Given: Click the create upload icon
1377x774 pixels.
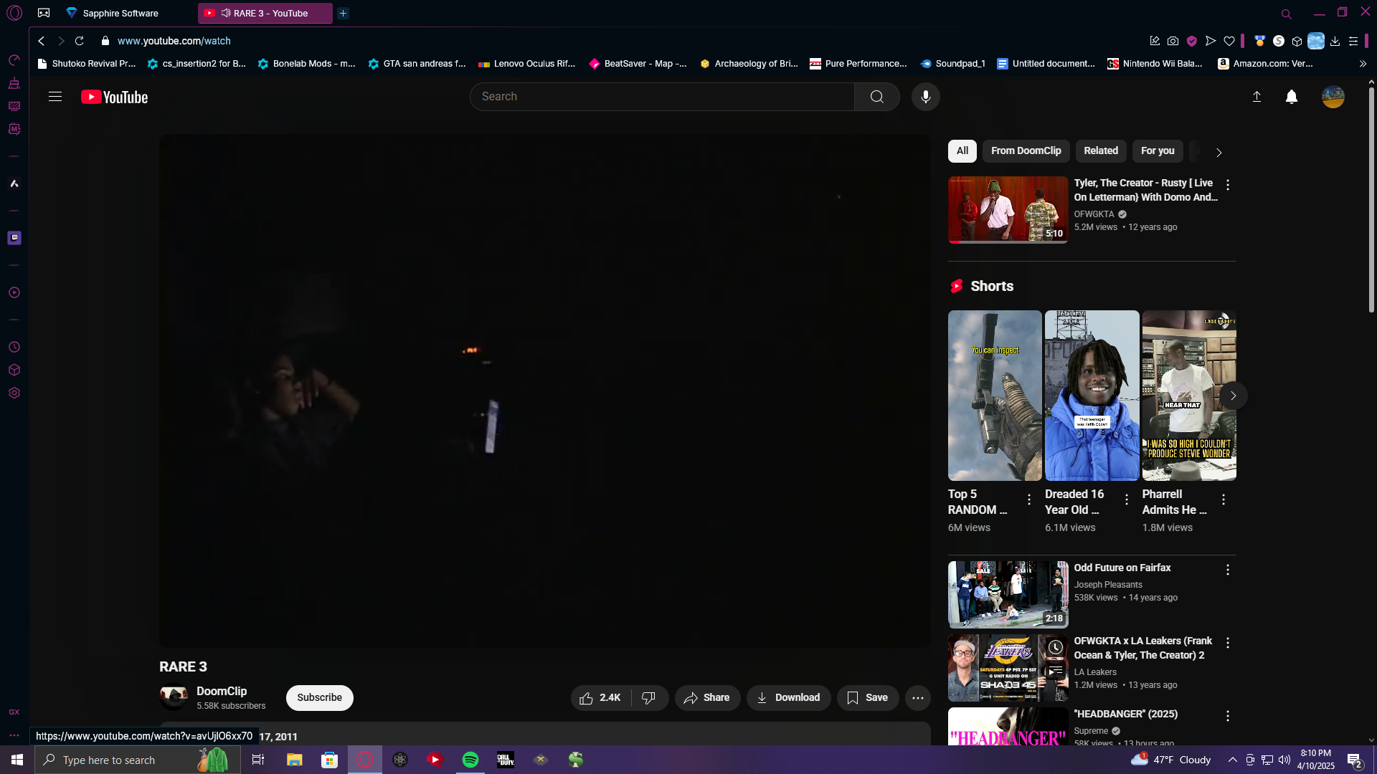Looking at the screenshot, I should (1257, 97).
